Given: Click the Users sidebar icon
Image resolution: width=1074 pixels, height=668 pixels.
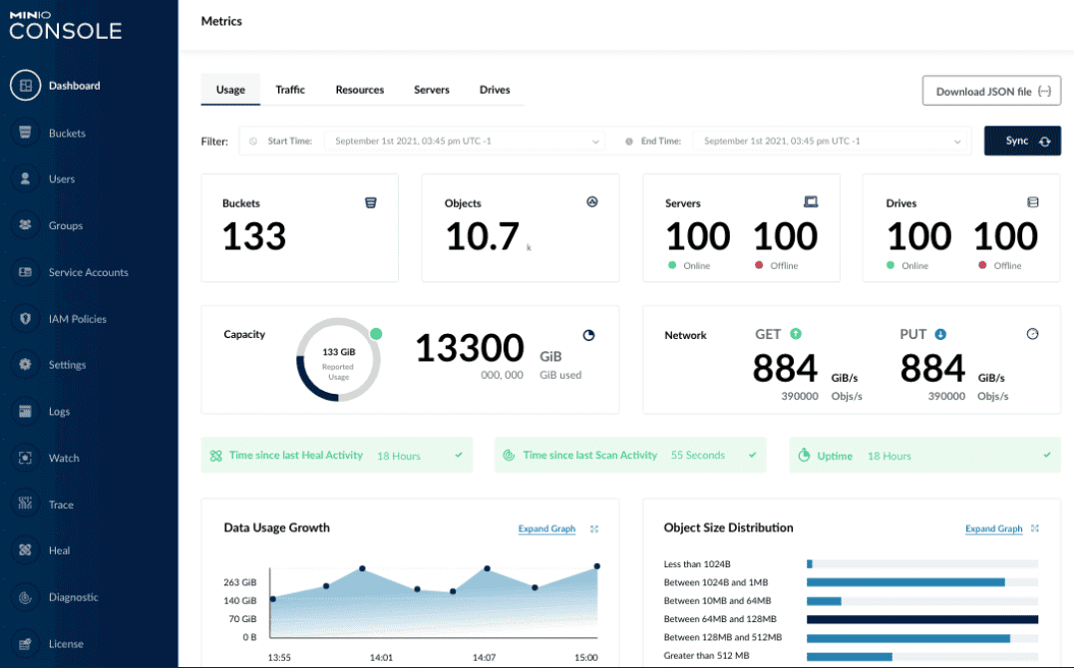Looking at the screenshot, I should (25, 179).
